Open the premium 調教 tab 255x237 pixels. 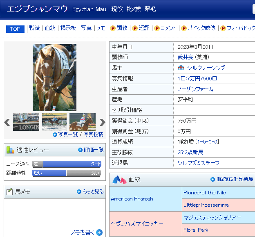122,28
